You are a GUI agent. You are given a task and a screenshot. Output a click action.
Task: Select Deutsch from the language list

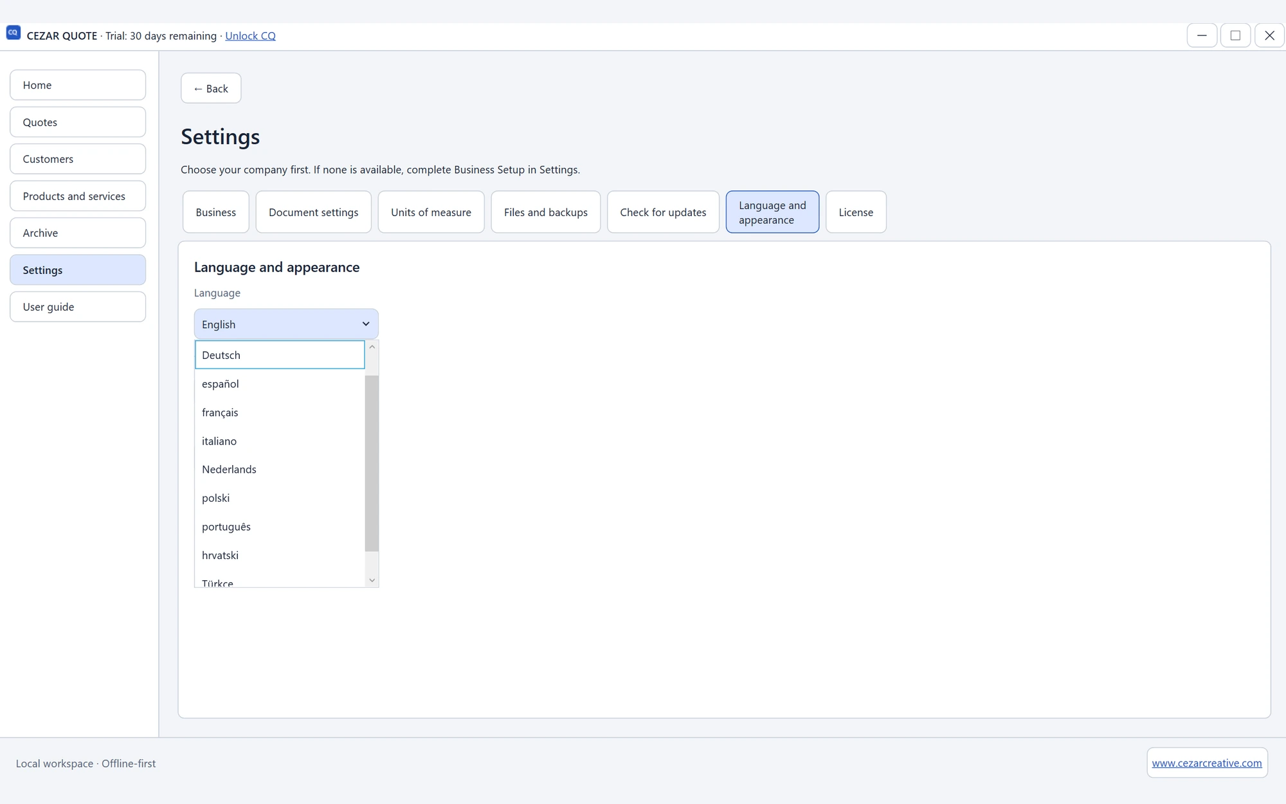tap(280, 355)
